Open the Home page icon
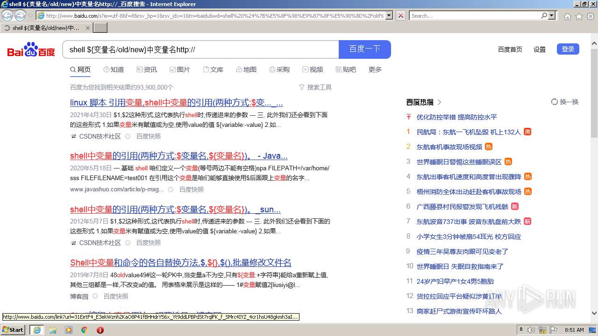598x336 pixels. [x=567, y=16]
